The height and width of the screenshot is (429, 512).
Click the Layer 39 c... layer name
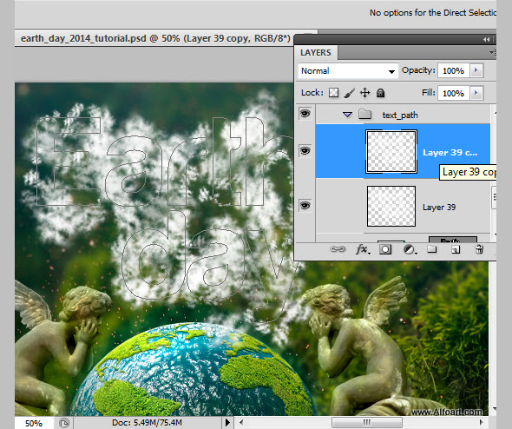450,153
